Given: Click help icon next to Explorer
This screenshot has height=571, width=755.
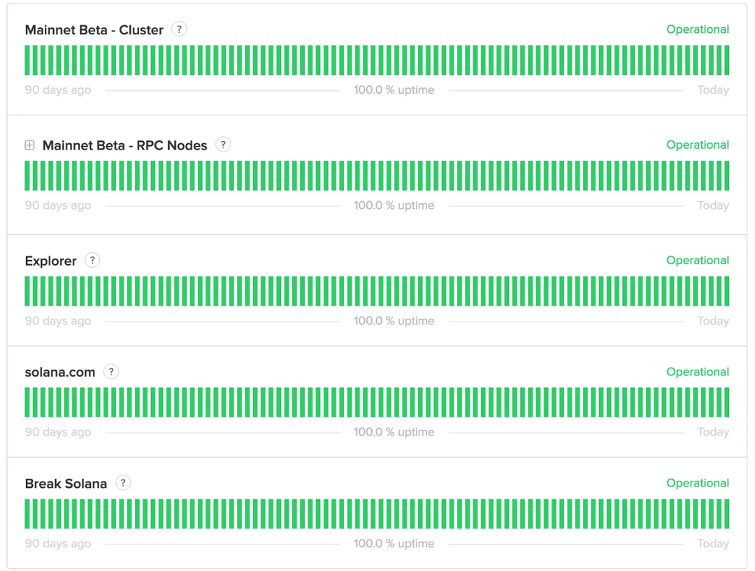Looking at the screenshot, I should 92,260.
